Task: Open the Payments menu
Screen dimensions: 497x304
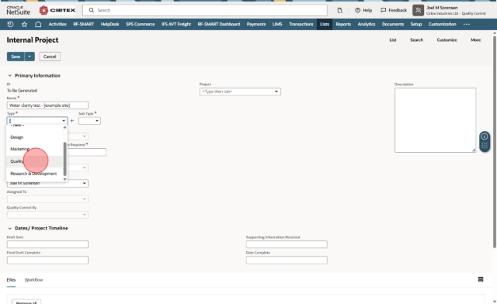Action: click(256, 24)
